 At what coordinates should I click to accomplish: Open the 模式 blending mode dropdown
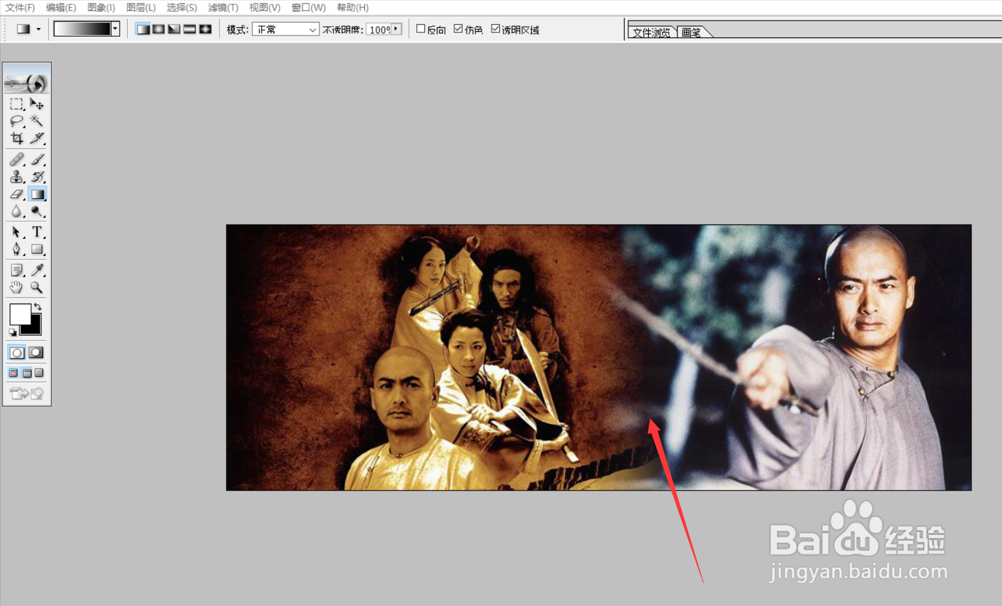[286, 29]
